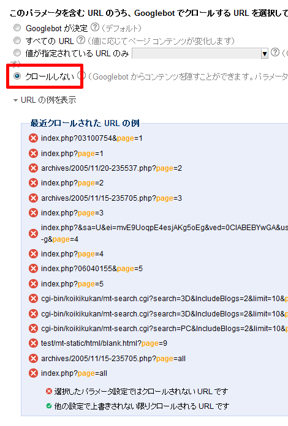Screen dimensions: 288x426
Task: Click the red X beside index.php?page=3
Action: click(x=33, y=213)
